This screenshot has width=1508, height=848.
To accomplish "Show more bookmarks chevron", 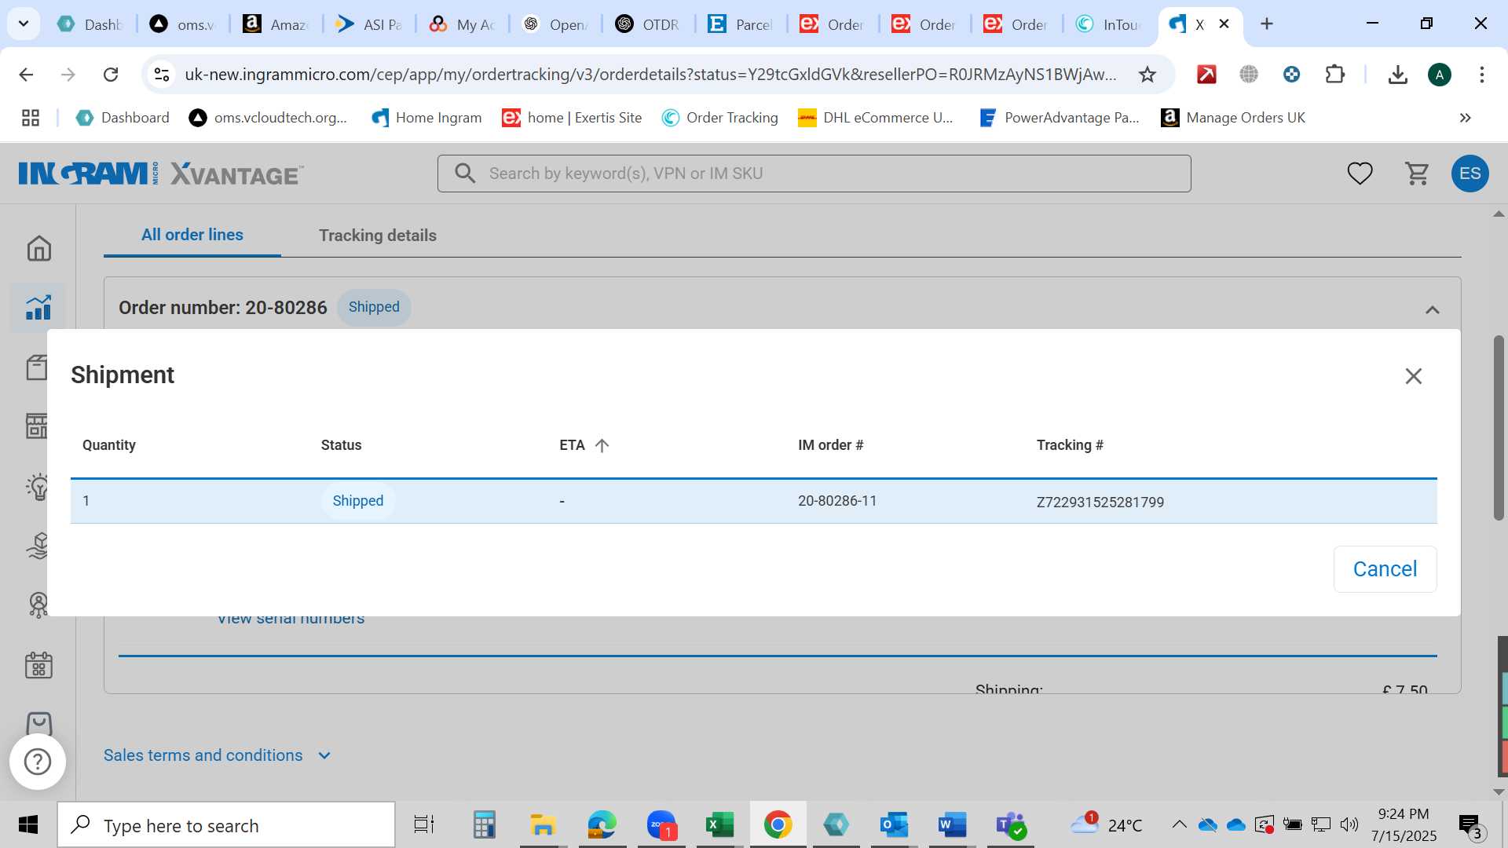I will (x=1465, y=118).
